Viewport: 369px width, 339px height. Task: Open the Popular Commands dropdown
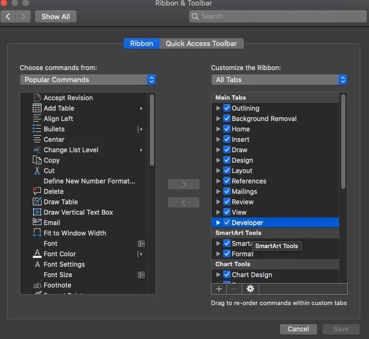click(x=88, y=79)
